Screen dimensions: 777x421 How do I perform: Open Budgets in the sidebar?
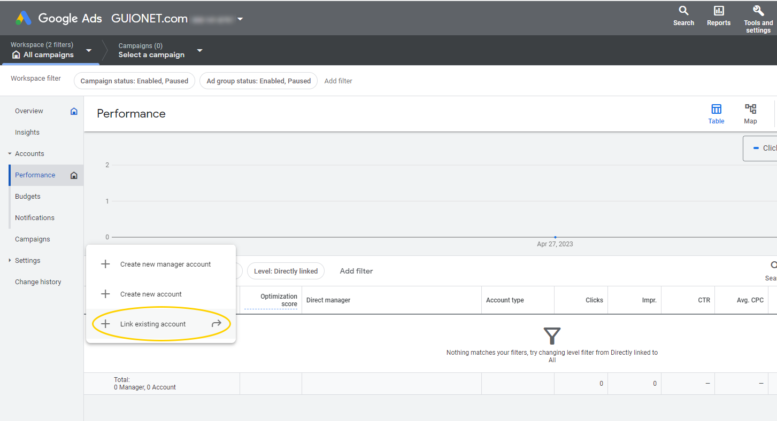[x=28, y=197]
